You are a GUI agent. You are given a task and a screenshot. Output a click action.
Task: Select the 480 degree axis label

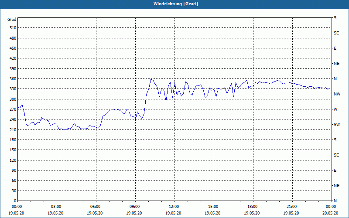coord(13,38)
